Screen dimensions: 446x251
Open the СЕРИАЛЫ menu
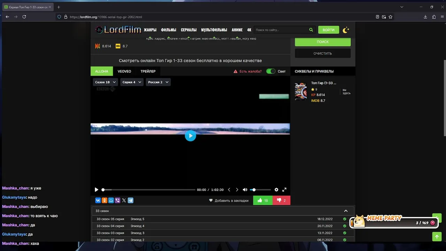(189, 30)
